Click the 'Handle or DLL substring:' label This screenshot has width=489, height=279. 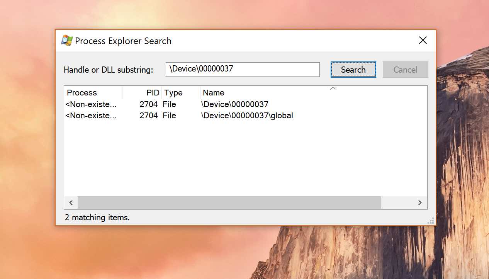pos(109,70)
